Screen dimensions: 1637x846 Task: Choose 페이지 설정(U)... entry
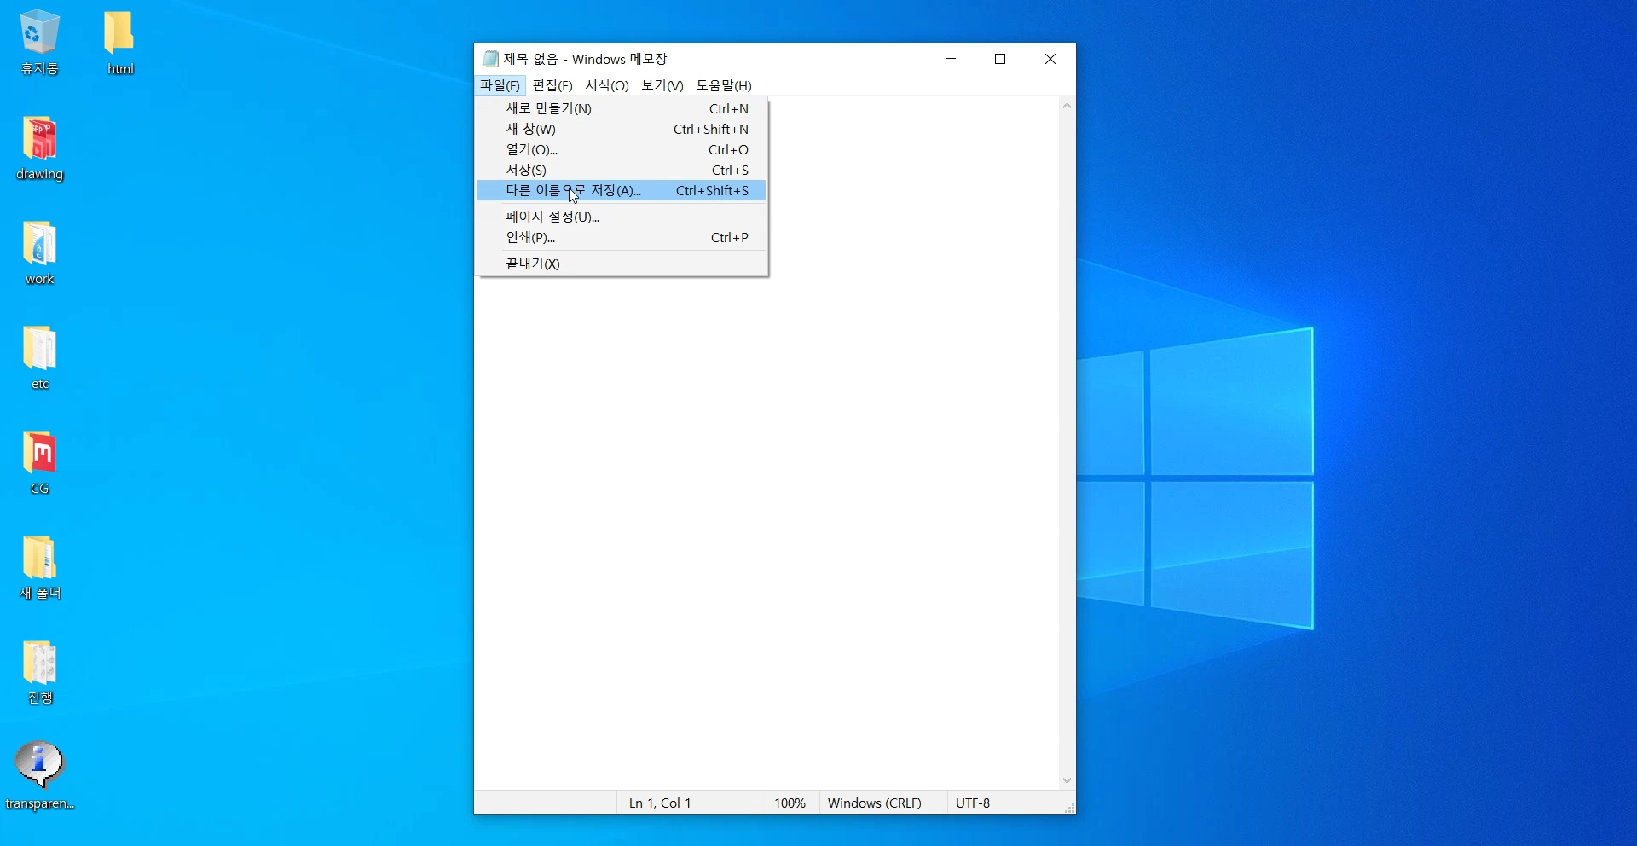pyautogui.click(x=622, y=217)
